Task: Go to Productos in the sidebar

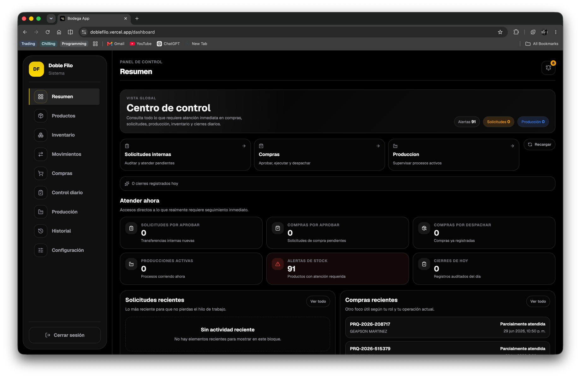Action: click(64, 116)
